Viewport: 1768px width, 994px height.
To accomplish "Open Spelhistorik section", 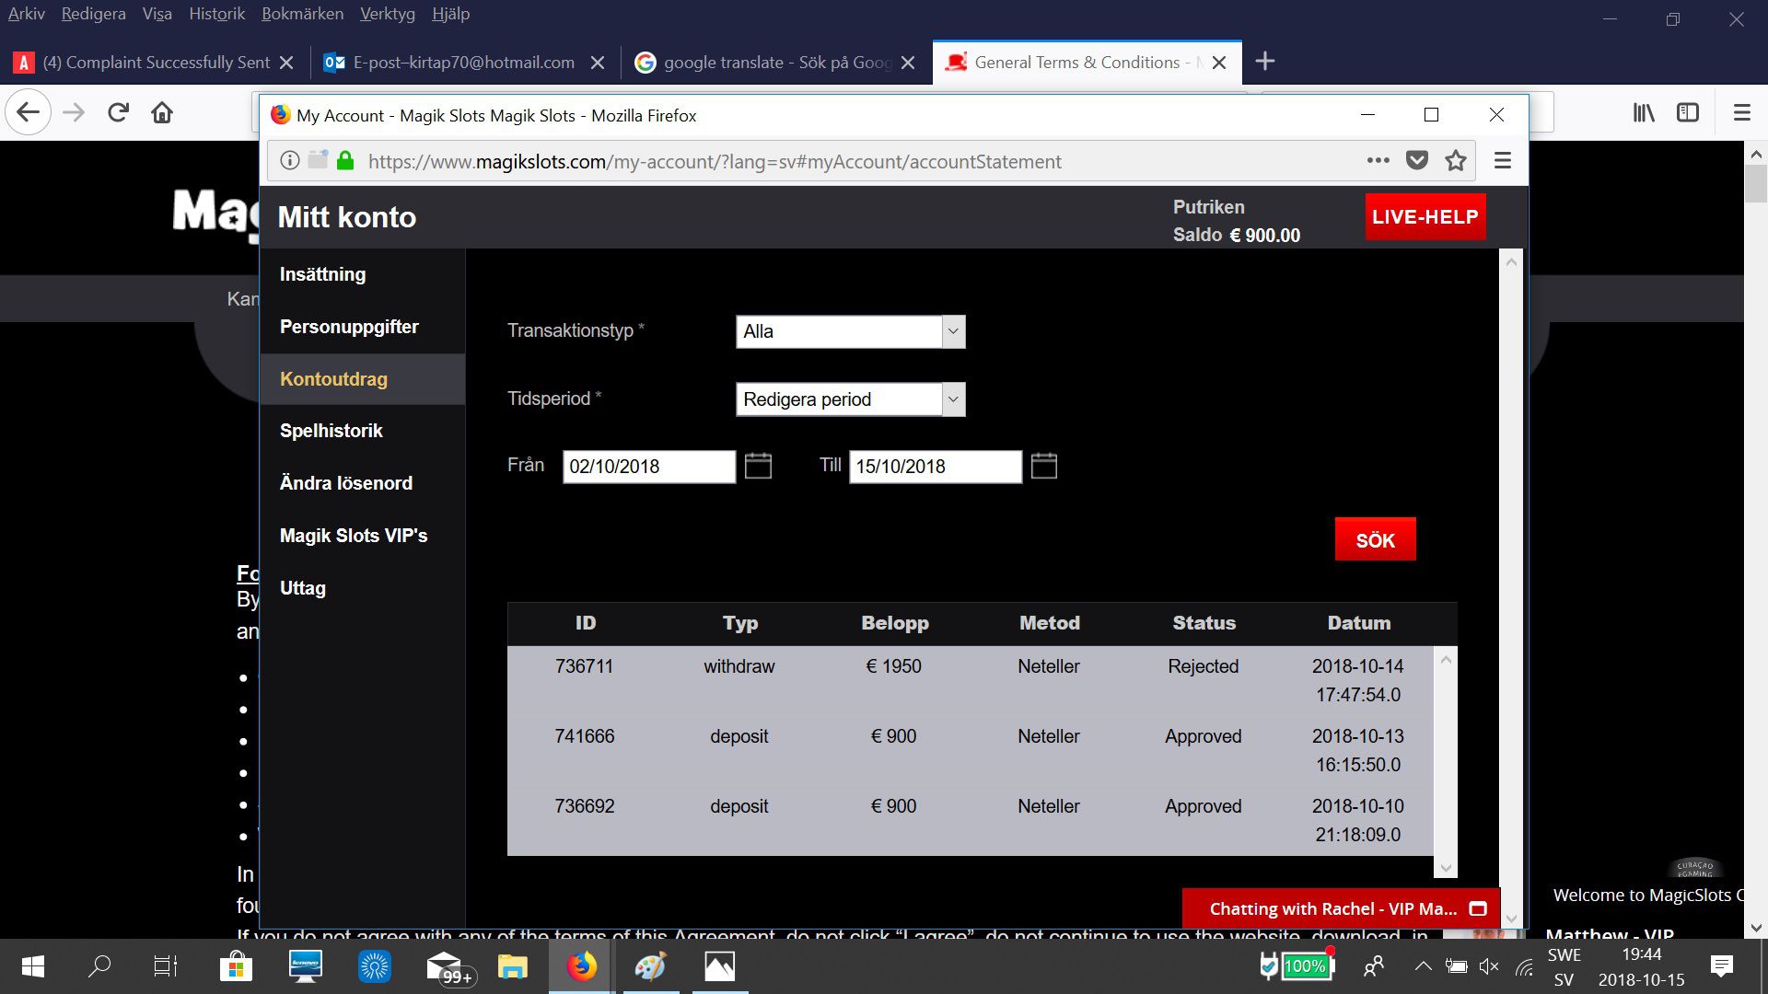I will tap(331, 431).
